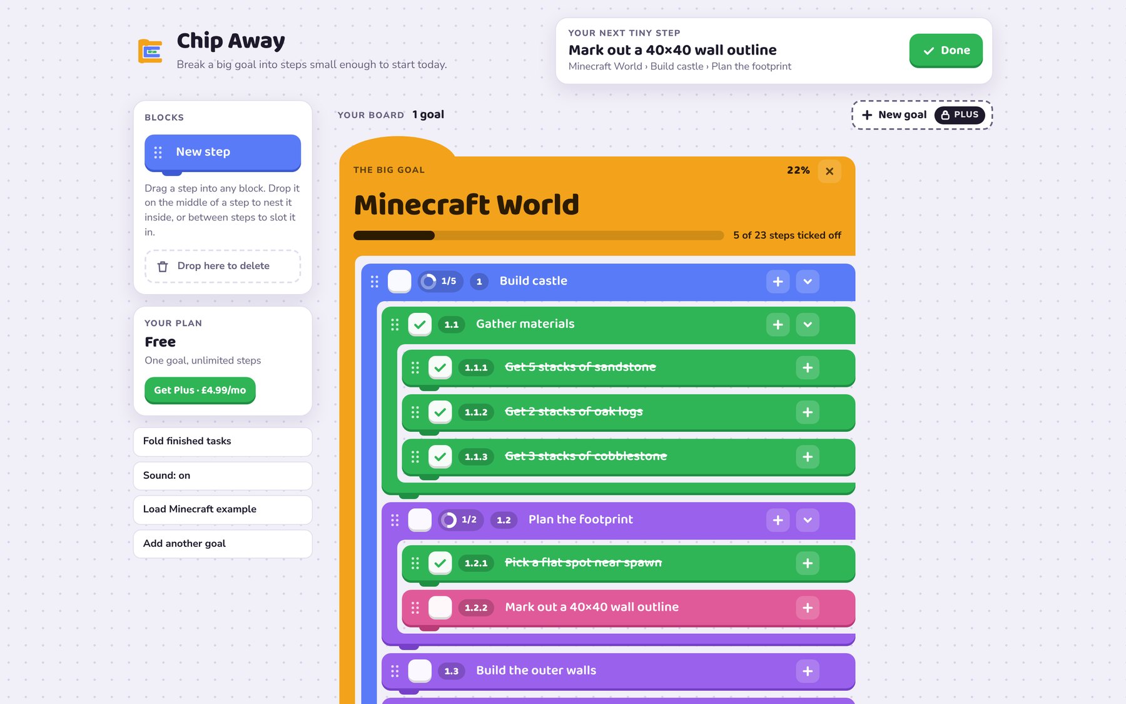Click the Minecraft World progress bar
This screenshot has width=1126, height=704.
pos(539,236)
